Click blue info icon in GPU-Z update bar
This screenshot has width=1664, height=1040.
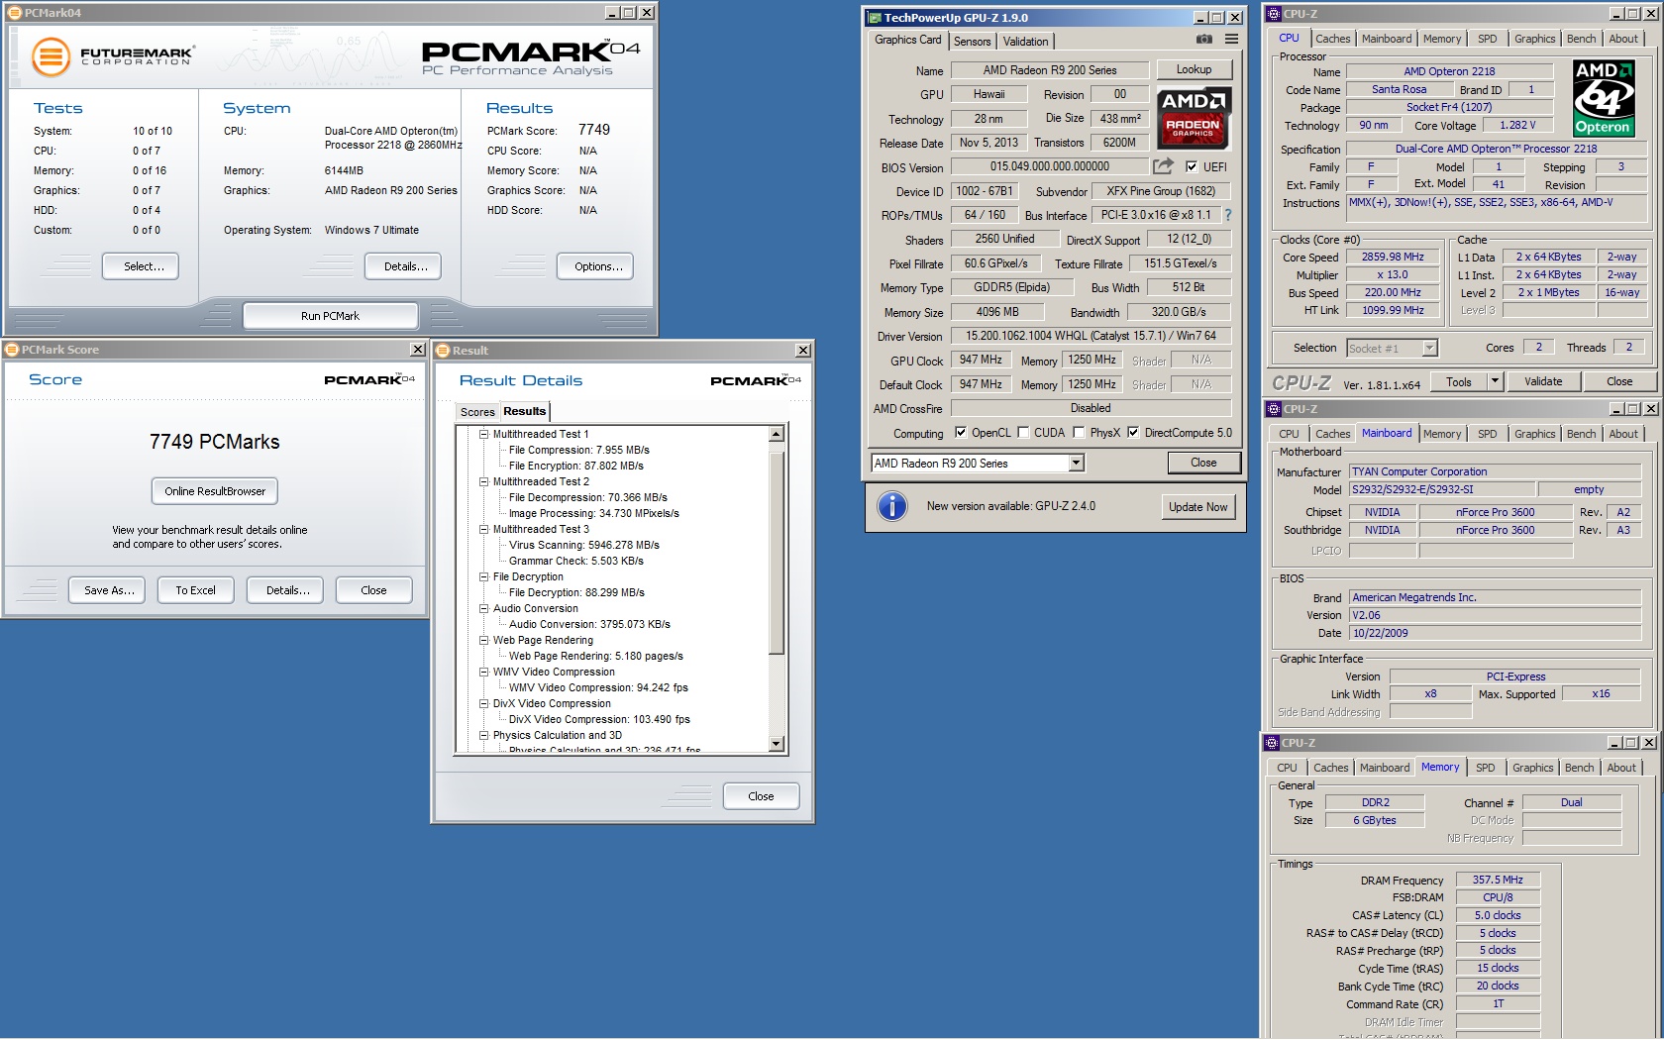[x=892, y=506]
